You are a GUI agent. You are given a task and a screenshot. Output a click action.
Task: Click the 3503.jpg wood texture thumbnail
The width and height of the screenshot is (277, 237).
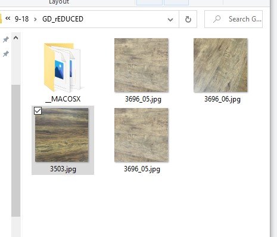point(62,135)
